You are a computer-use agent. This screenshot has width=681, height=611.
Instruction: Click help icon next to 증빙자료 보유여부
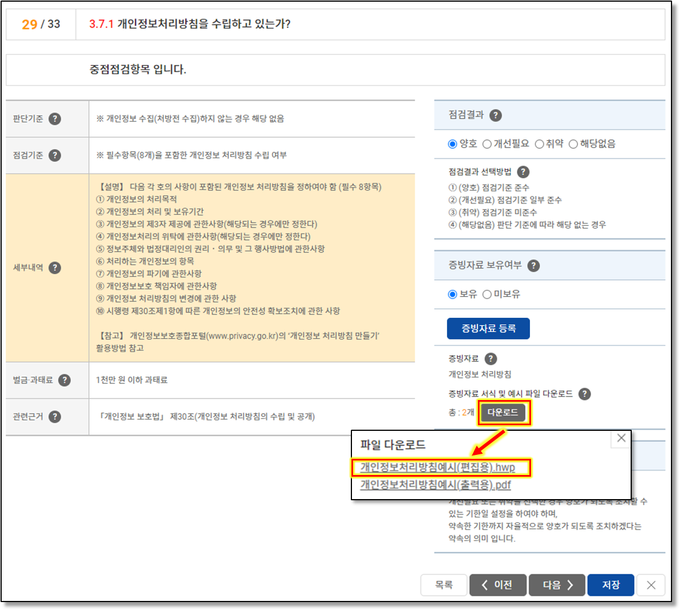tap(534, 265)
